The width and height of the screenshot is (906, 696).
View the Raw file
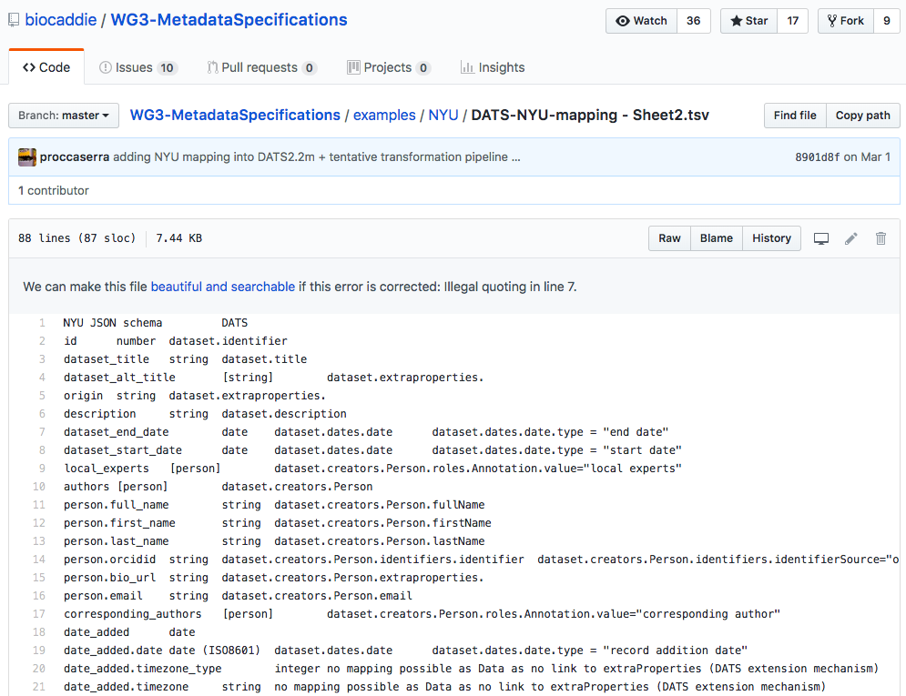pos(669,238)
